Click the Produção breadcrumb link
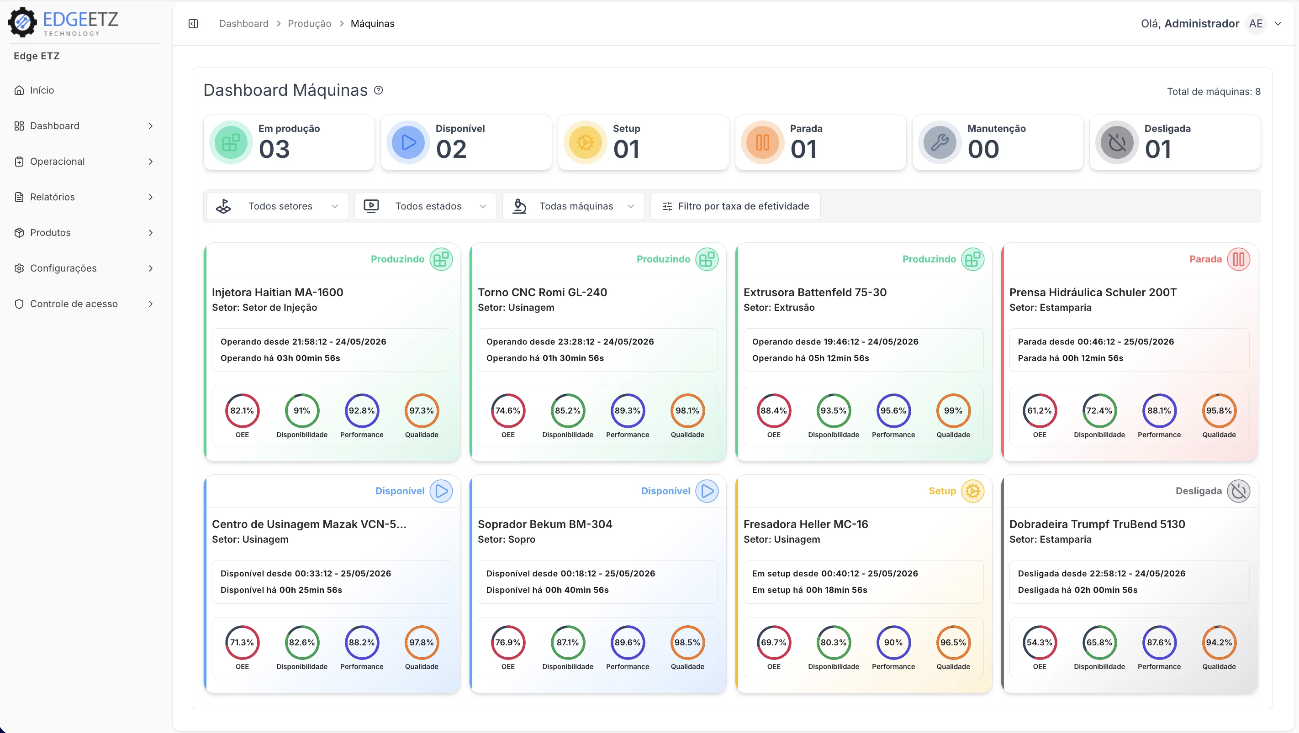This screenshot has width=1299, height=733. pyautogui.click(x=310, y=24)
